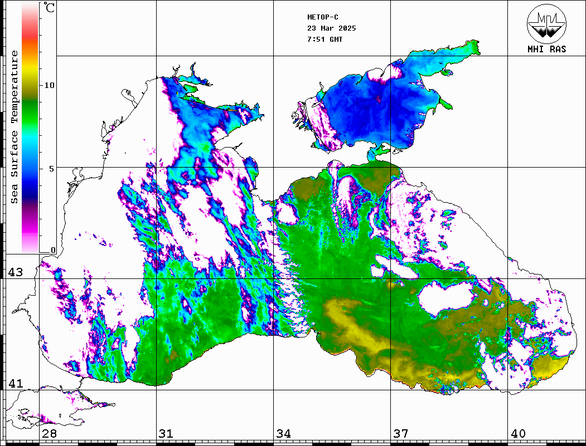Click longitude label '40'
Viewport: 586px width, 446px height.
click(x=518, y=433)
